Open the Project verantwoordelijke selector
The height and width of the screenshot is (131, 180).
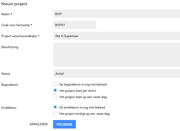click(116, 36)
